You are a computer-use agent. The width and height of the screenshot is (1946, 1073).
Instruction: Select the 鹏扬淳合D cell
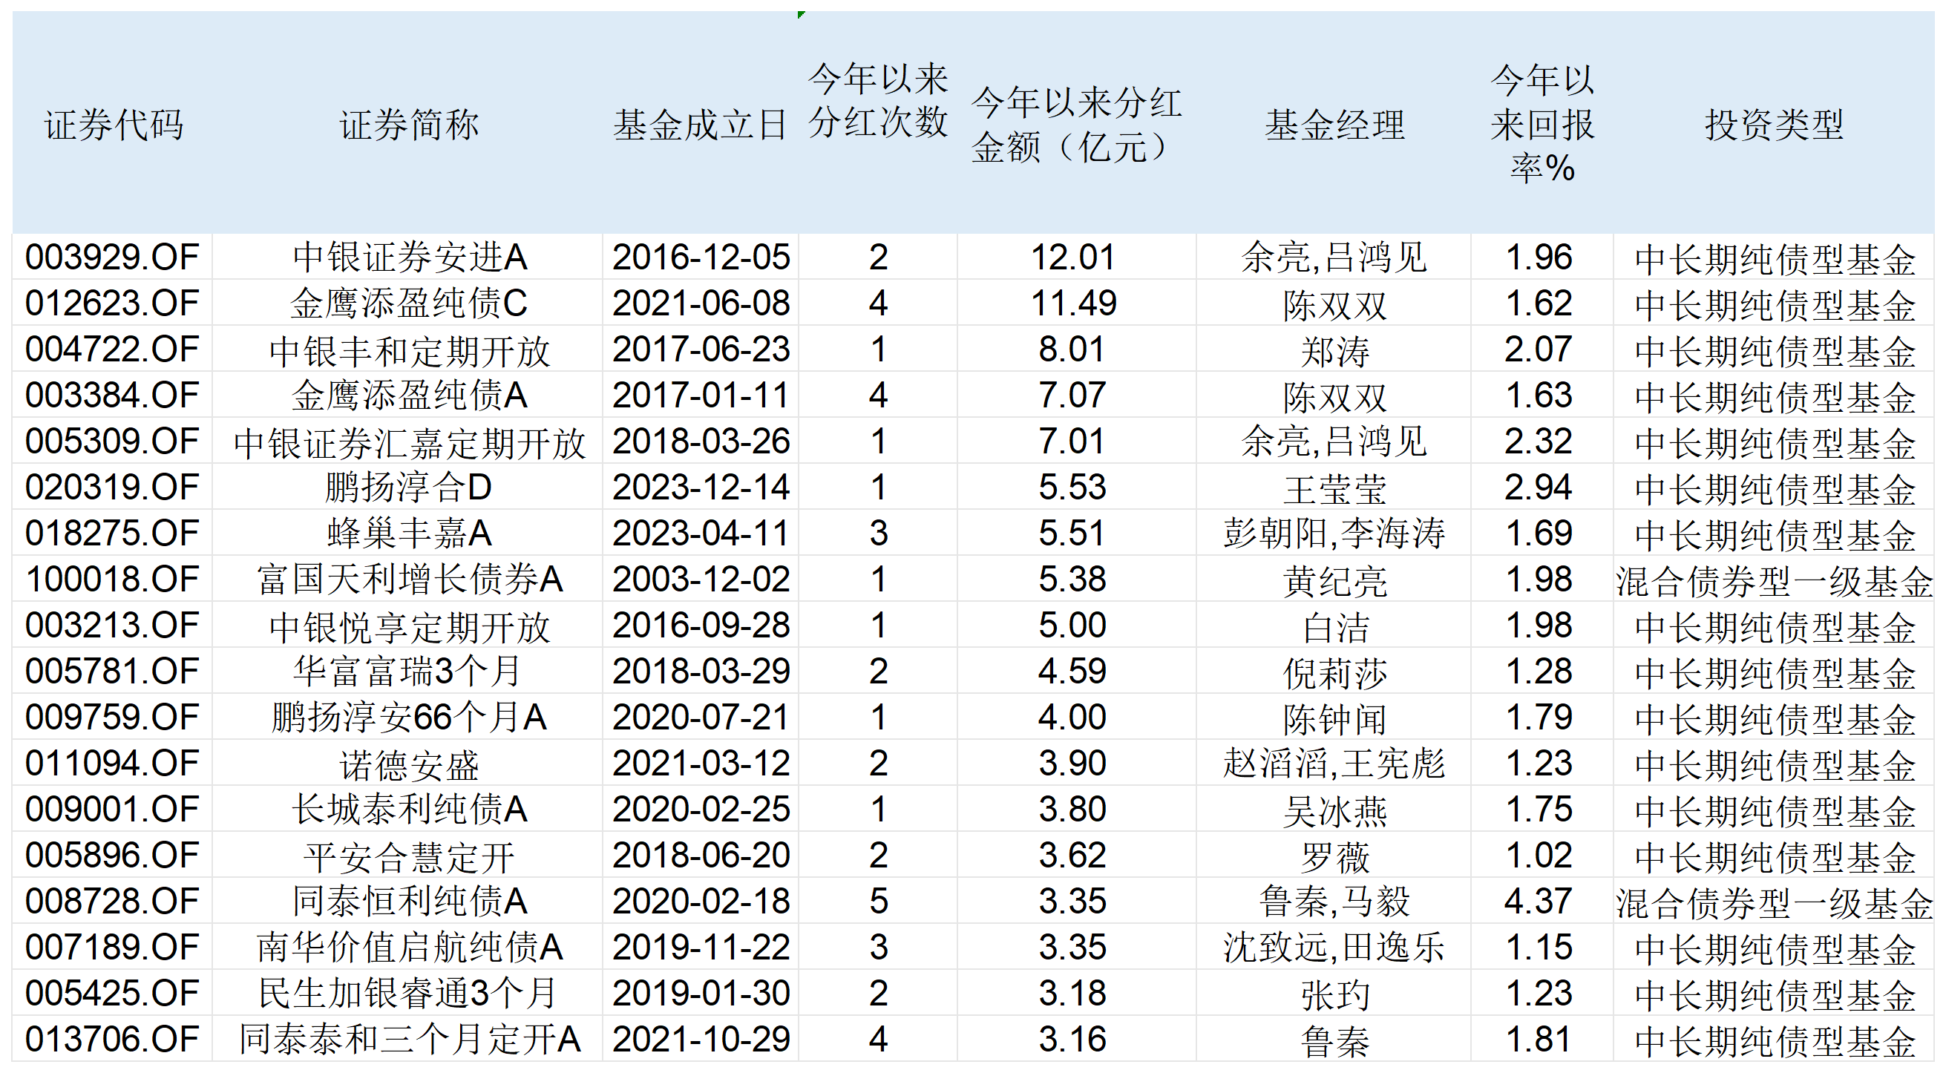coord(408,488)
